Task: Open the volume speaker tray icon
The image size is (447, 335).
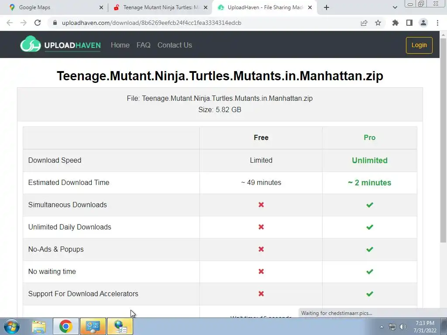Action: (x=403, y=327)
